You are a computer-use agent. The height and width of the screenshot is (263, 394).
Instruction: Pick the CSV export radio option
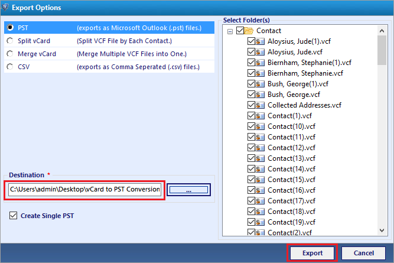(10, 67)
